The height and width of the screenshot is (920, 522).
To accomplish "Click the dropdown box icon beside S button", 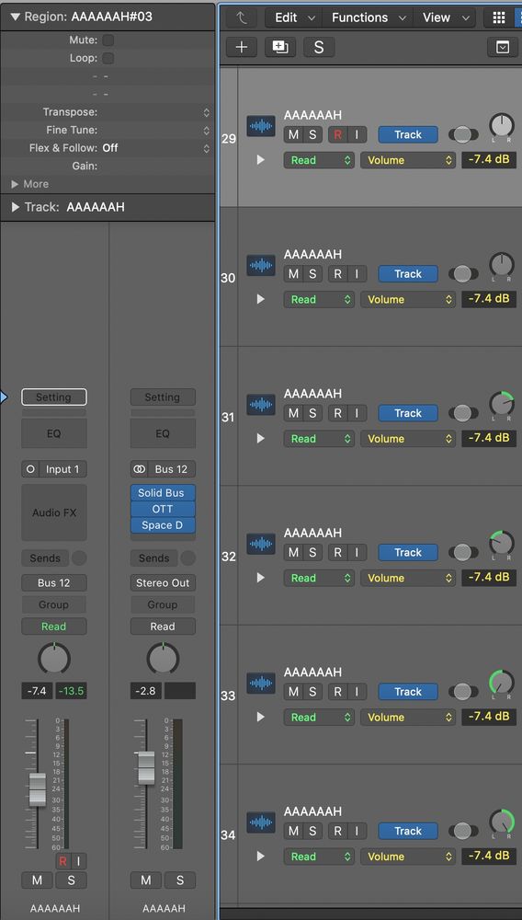I will click(503, 47).
